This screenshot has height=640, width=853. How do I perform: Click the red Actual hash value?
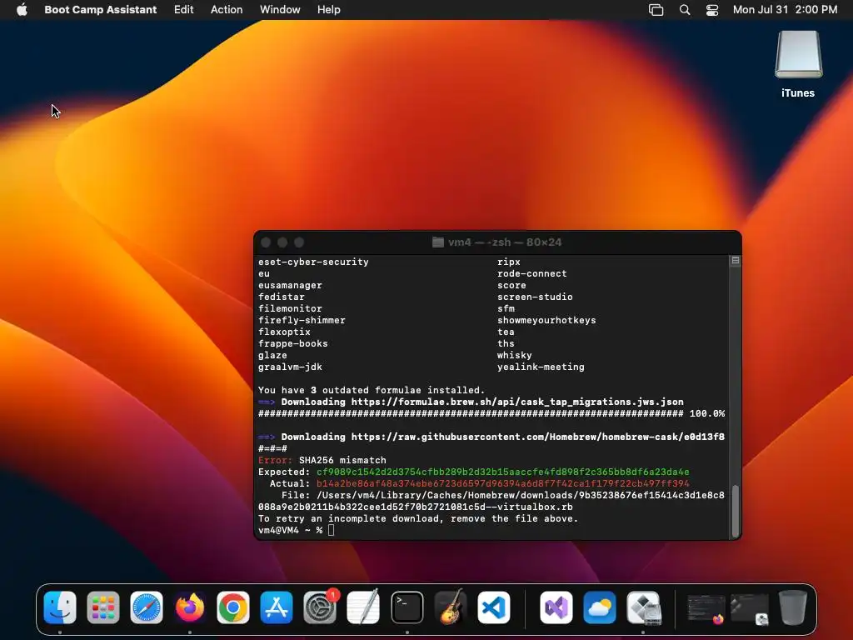point(502,483)
